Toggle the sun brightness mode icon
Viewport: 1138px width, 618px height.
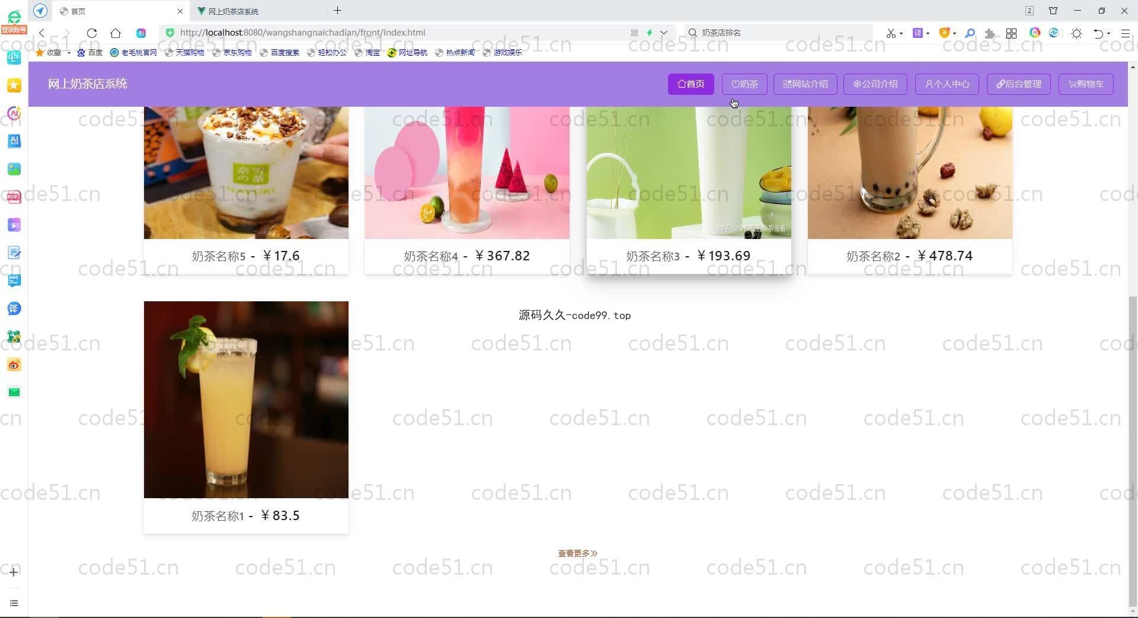(x=1077, y=33)
